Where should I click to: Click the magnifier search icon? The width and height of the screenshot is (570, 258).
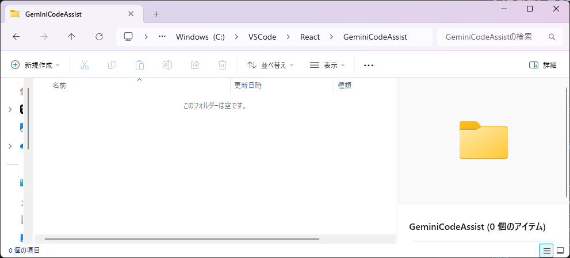point(552,37)
